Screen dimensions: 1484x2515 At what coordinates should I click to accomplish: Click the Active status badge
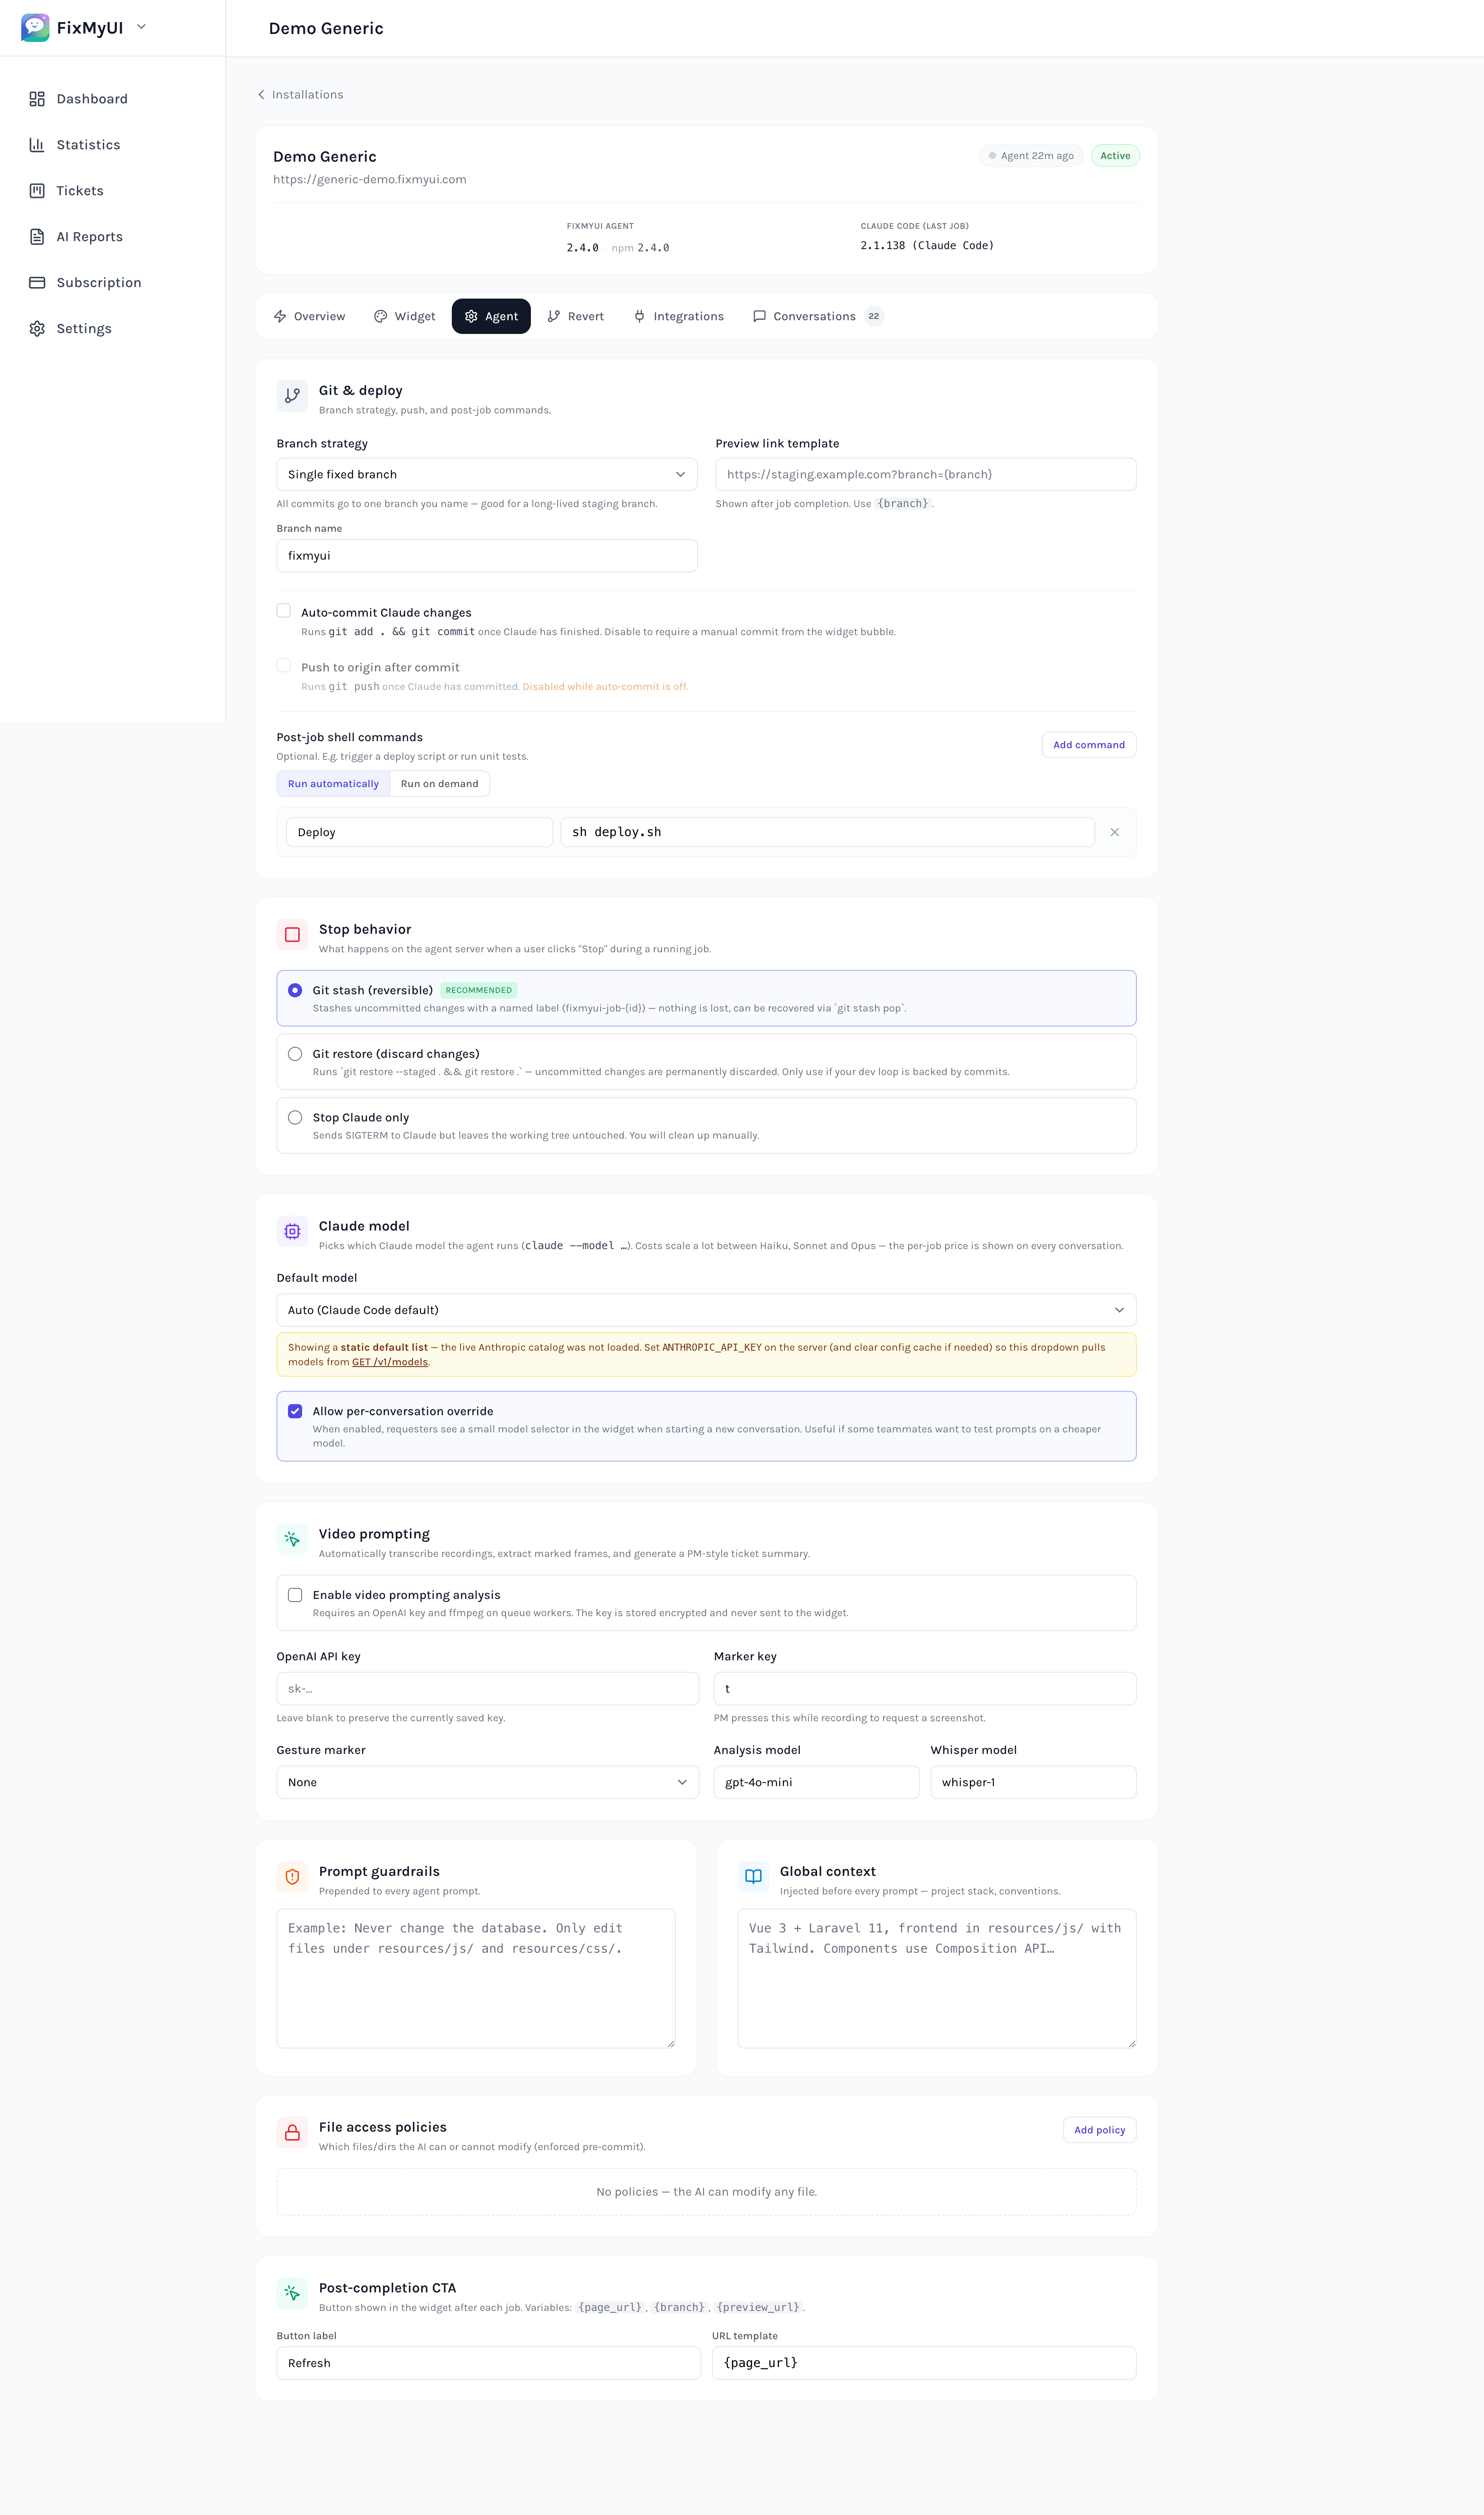point(1115,156)
